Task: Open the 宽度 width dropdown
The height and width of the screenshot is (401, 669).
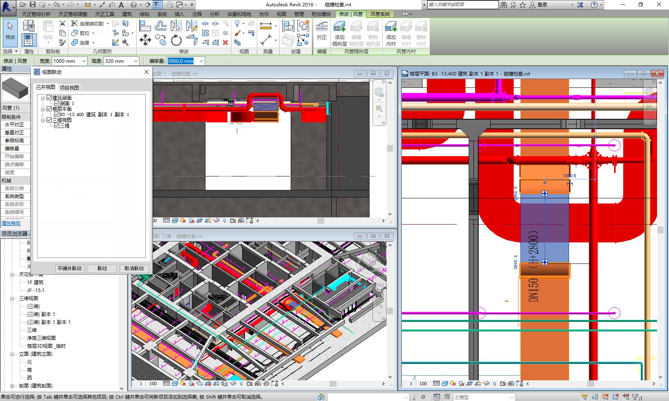Action: tap(84, 61)
